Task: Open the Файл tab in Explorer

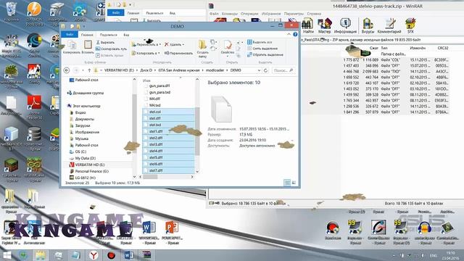Action: click(x=70, y=35)
